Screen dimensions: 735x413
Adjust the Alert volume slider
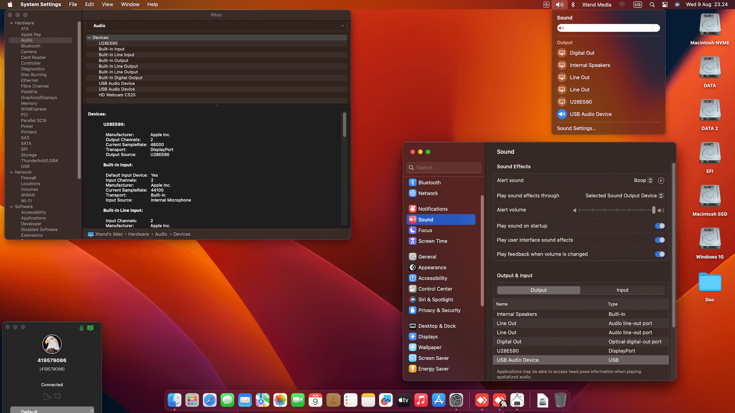[x=616, y=210]
